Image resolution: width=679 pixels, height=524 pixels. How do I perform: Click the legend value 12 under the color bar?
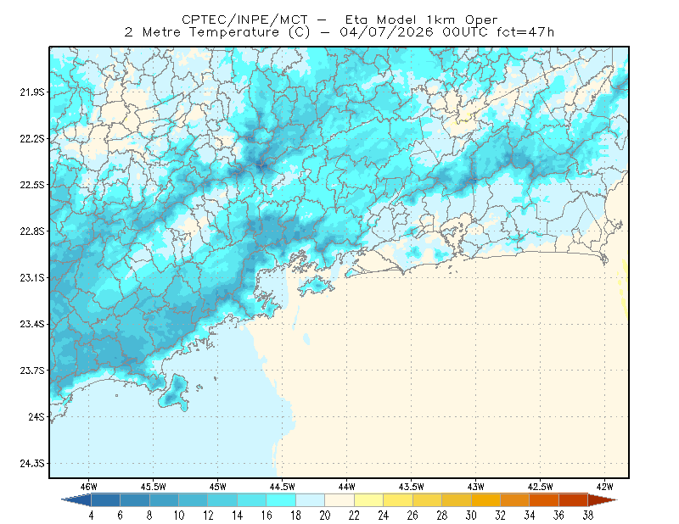pyautogui.click(x=208, y=516)
